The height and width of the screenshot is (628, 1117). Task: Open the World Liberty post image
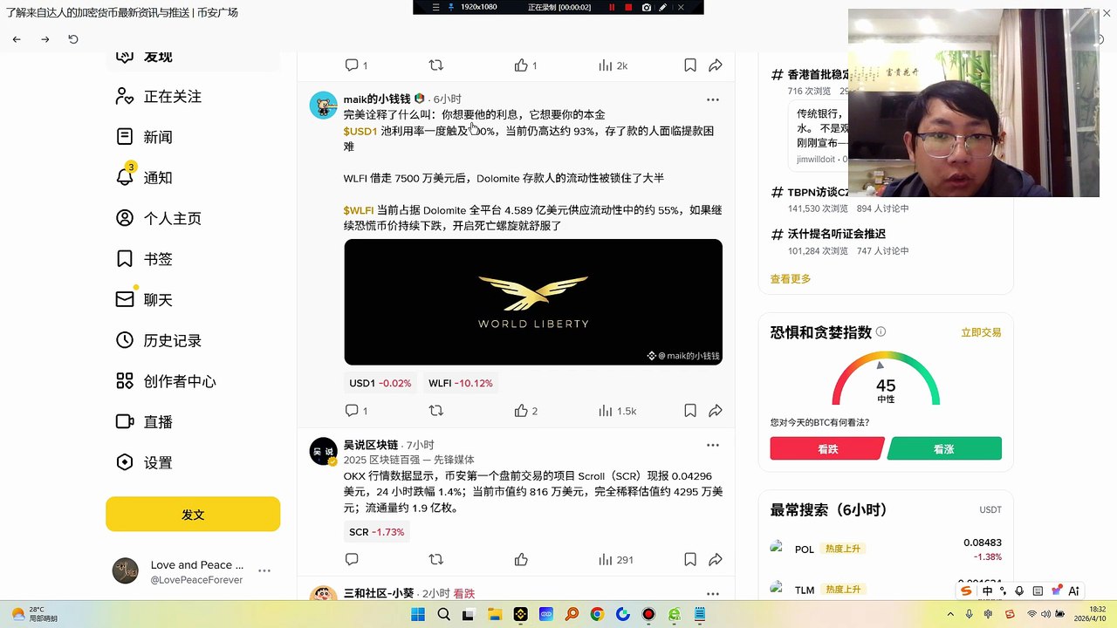(x=533, y=302)
